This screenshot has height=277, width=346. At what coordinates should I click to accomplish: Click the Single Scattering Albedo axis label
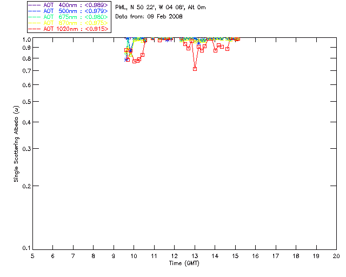point(16,144)
